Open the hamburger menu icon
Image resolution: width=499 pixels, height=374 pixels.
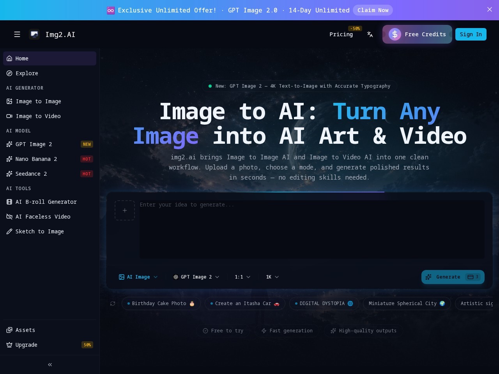[x=17, y=34]
